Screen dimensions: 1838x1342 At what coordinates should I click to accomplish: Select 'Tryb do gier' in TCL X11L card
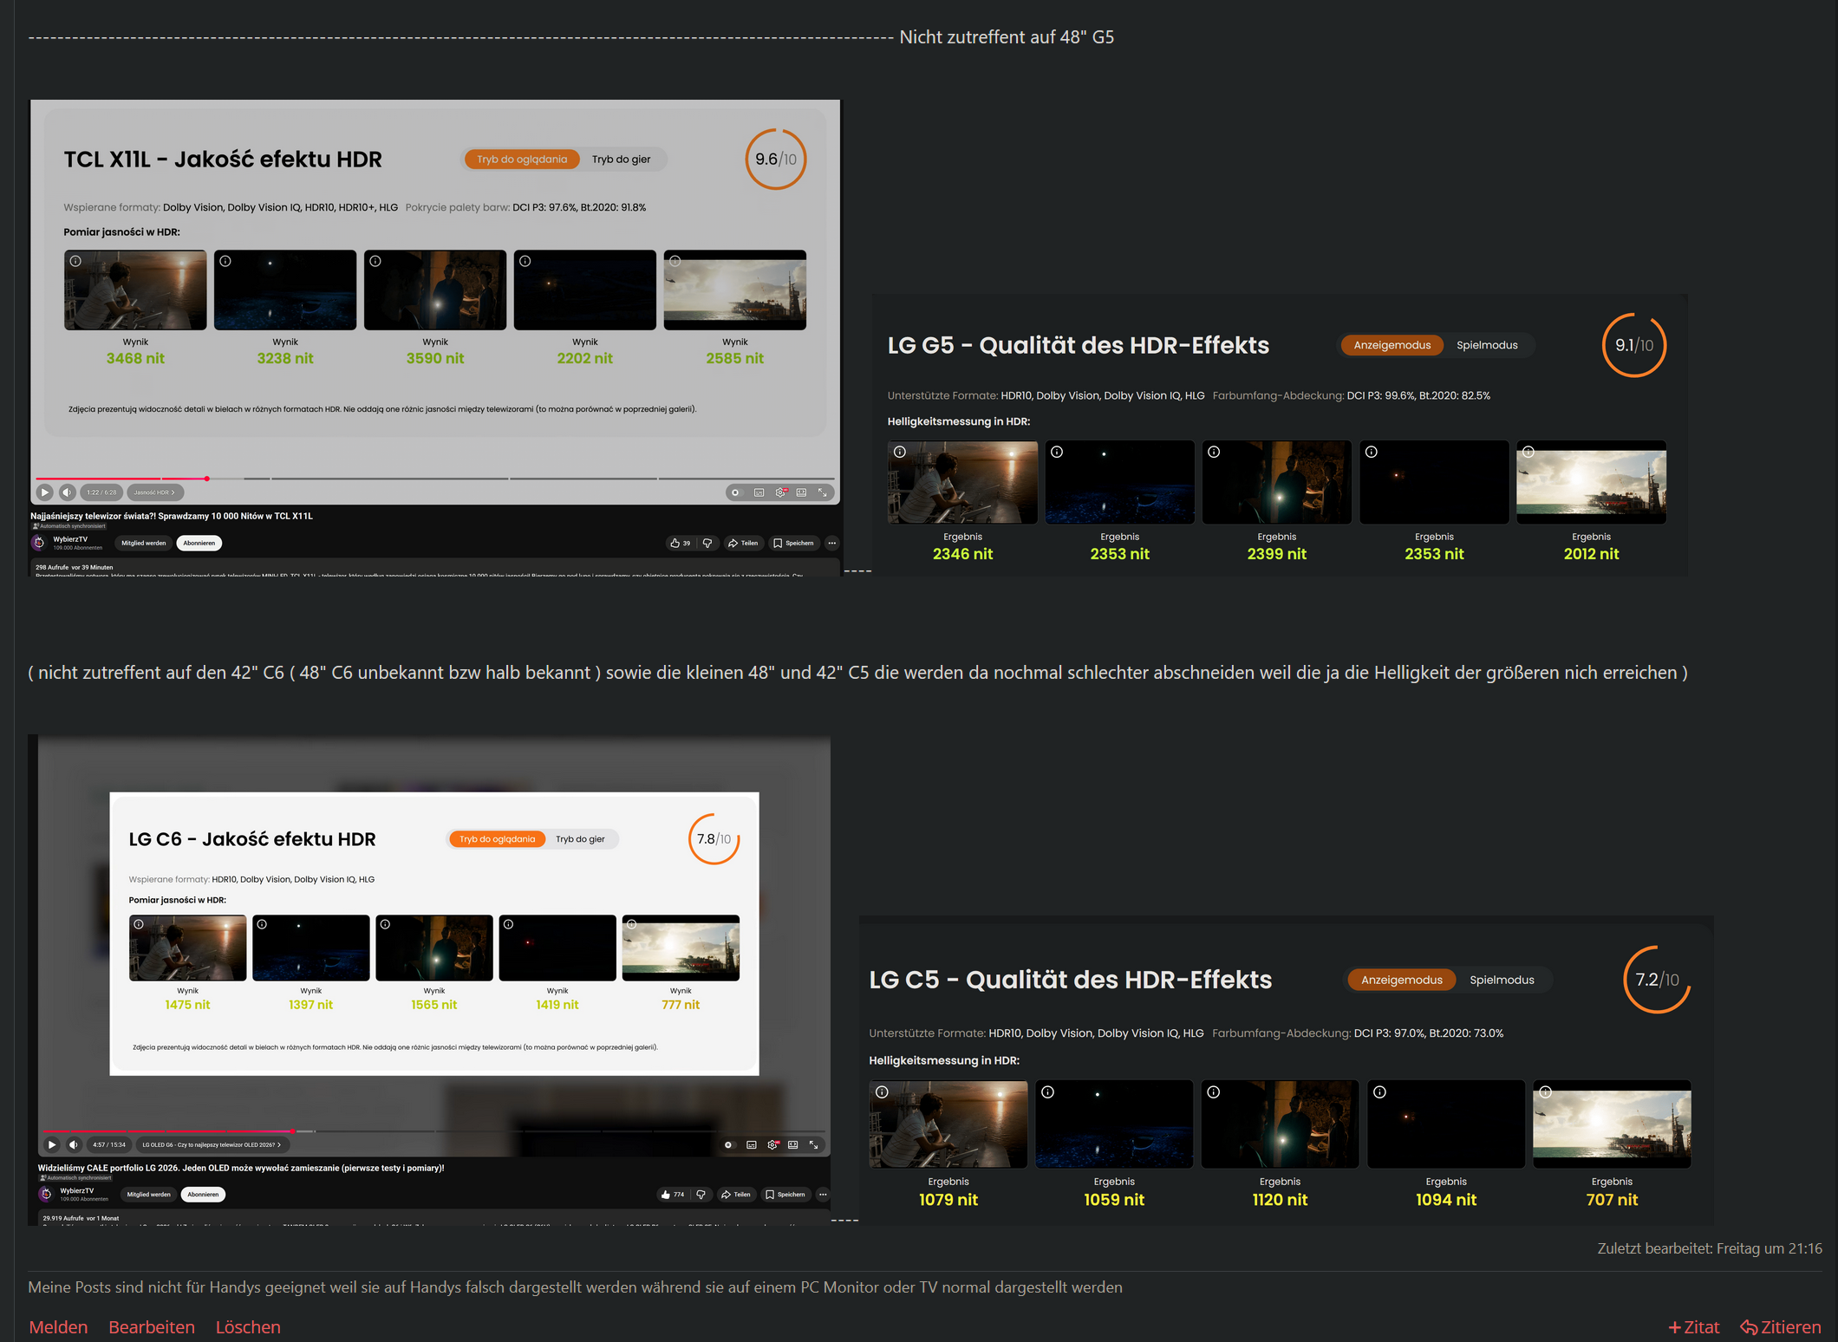(621, 160)
